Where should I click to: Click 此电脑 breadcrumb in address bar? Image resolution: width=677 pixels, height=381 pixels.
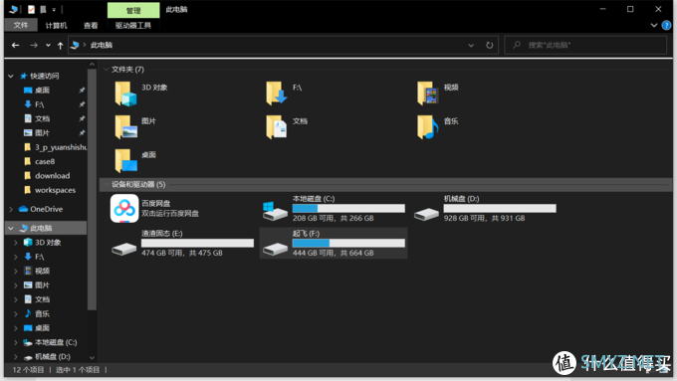click(x=102, y=46)
